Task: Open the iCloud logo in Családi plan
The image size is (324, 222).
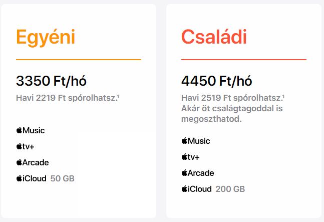Action: coord(196,189)
